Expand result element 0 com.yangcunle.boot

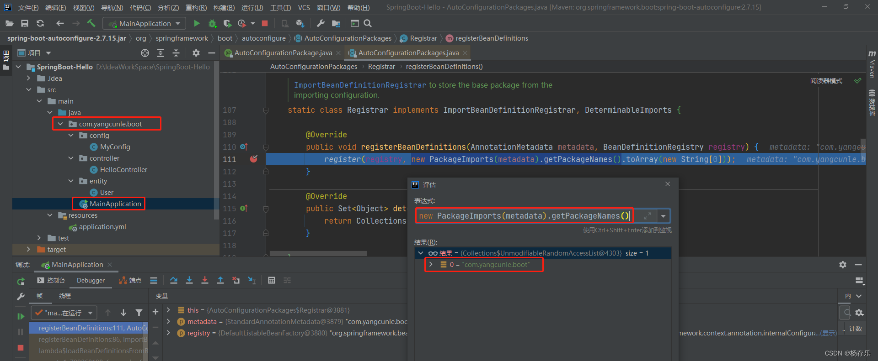tap(431, 265)
